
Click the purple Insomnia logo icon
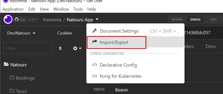click(x=8, y=20)
